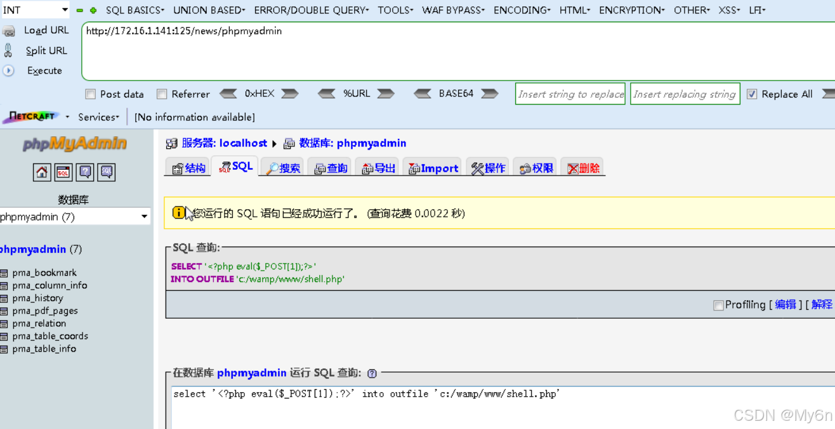Image resolution: width=835 pixels, height=429 pixels.
Task: Switch to the 查询 (Query) tab
Action: pos(330,168)
